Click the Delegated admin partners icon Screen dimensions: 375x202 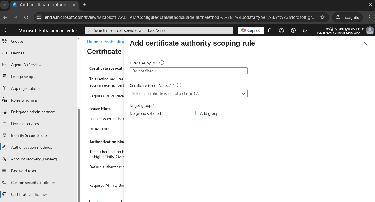4,112
